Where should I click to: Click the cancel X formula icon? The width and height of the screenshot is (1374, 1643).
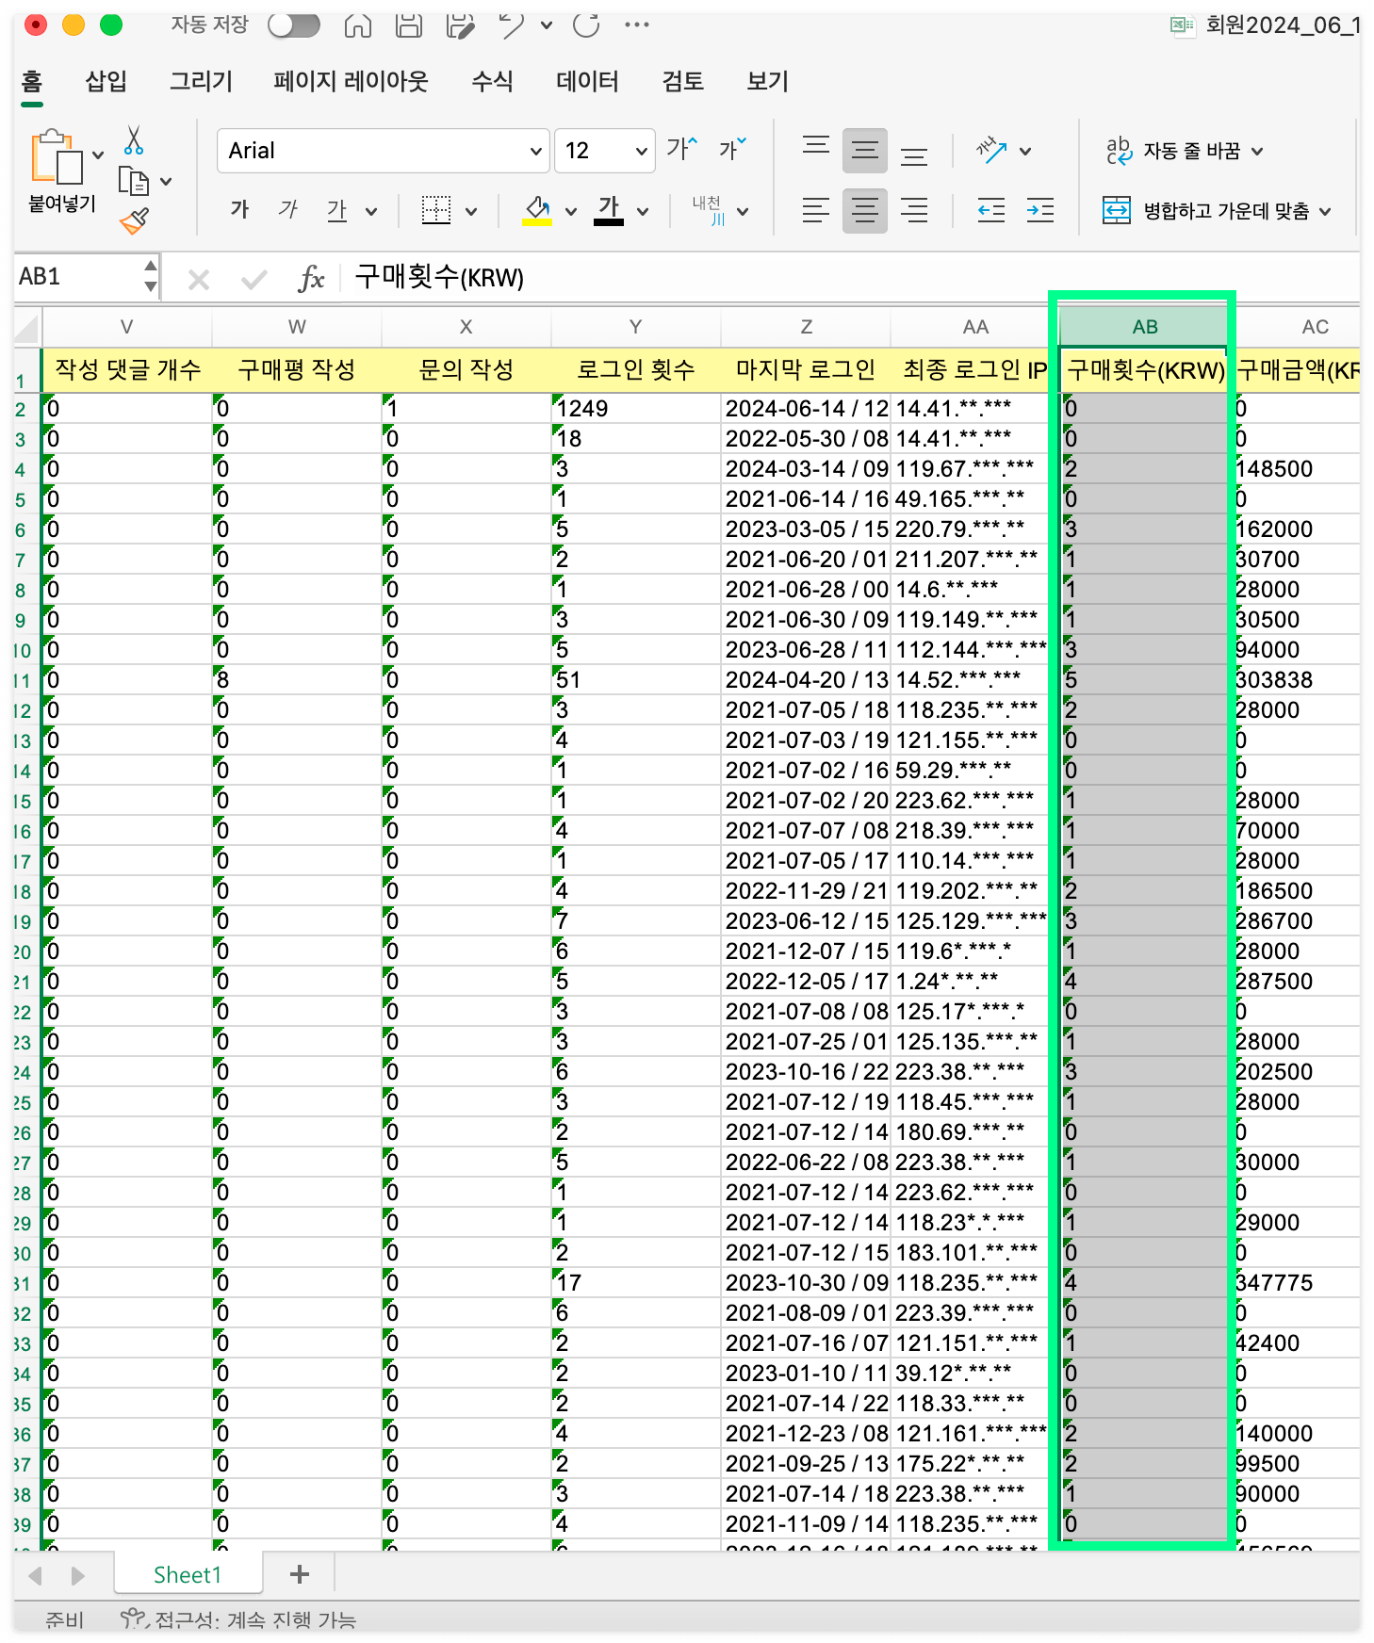[198, 279]
